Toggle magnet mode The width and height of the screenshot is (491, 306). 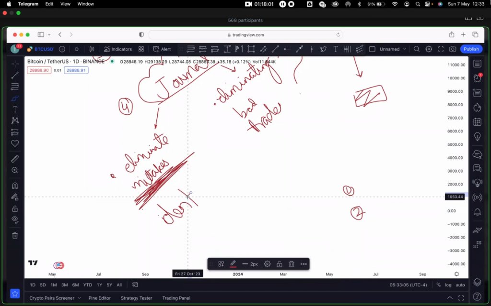coord(15,186)
